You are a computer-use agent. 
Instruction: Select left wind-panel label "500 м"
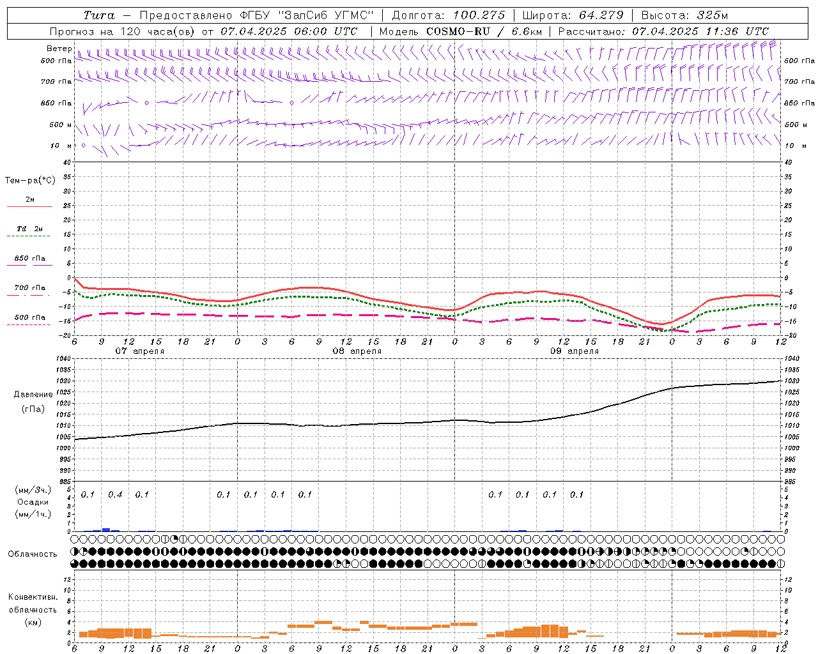pyautogui.click(x=61, y=125)
